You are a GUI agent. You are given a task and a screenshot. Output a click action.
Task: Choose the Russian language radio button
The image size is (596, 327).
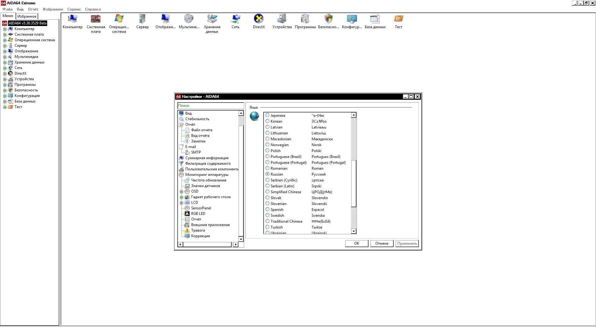point(268,174)
